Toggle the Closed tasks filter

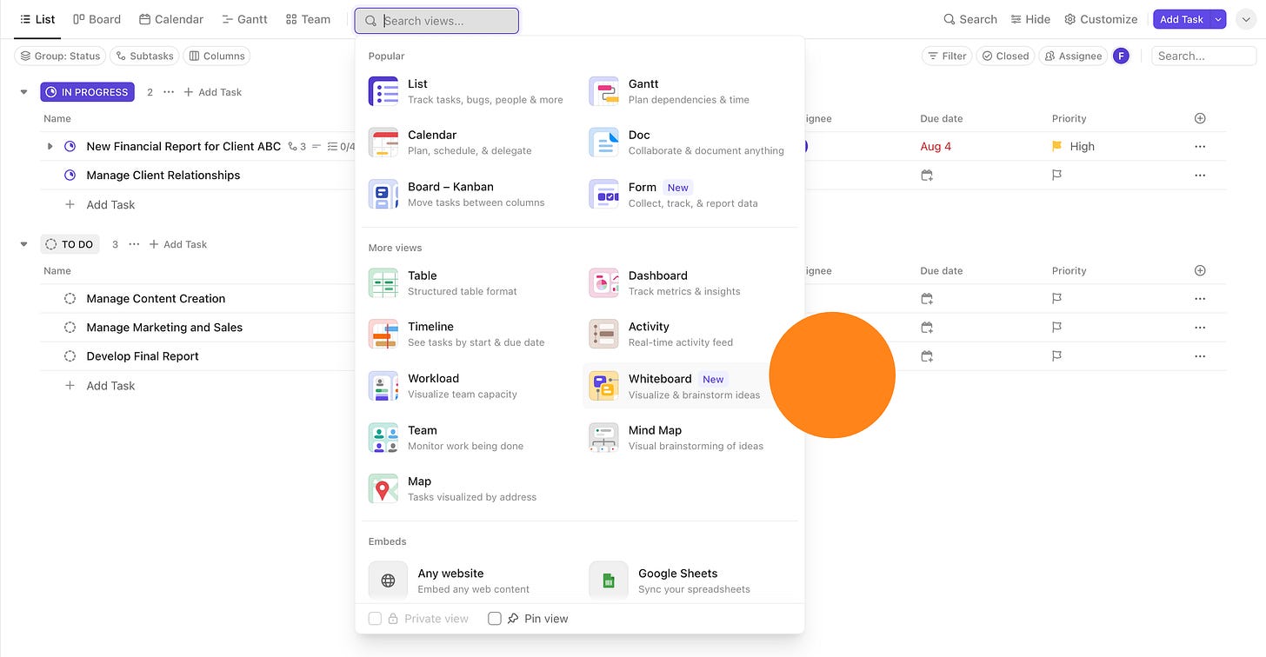click(x=1004, y=56)
